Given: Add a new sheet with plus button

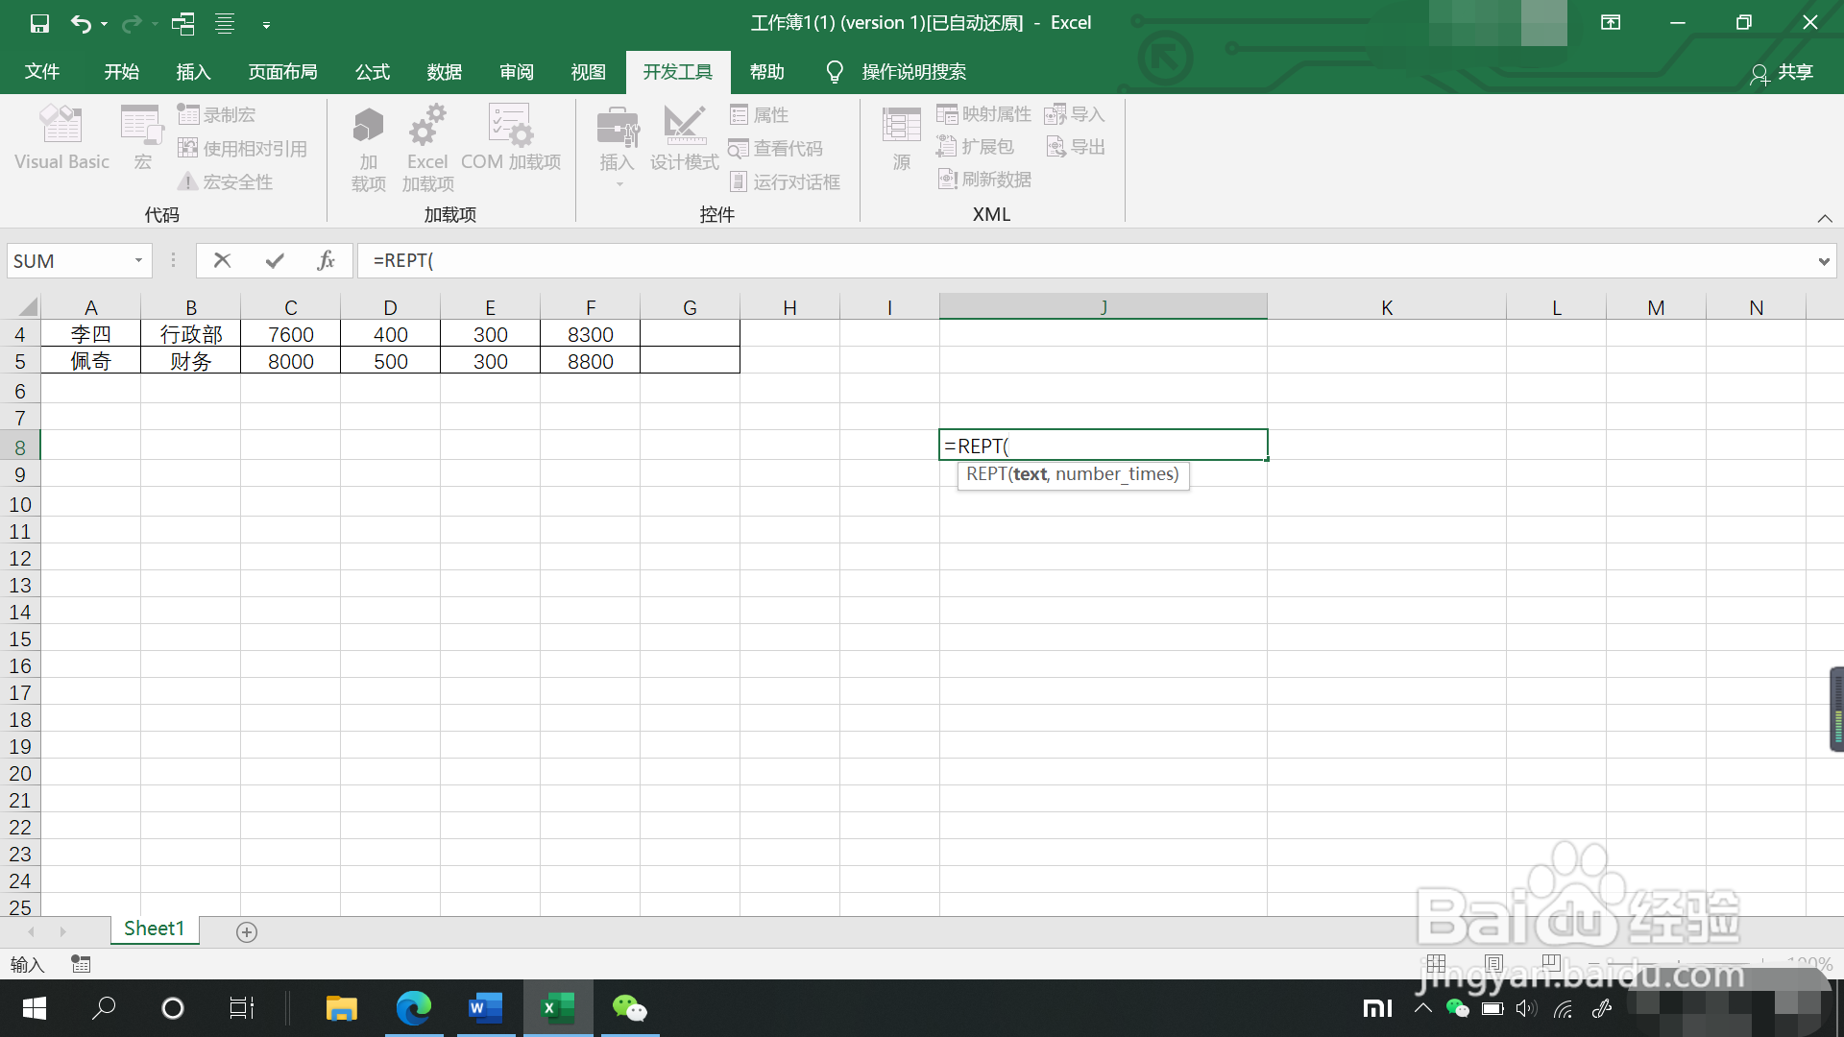Looking at the screenshot, I should (x=247, y=932).
